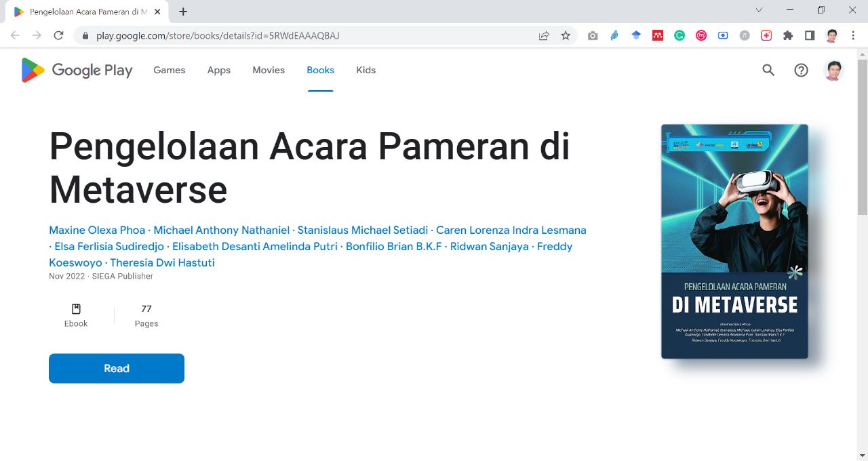
Task: Open the Chrome three-dot menu
Action: point(853,36)
